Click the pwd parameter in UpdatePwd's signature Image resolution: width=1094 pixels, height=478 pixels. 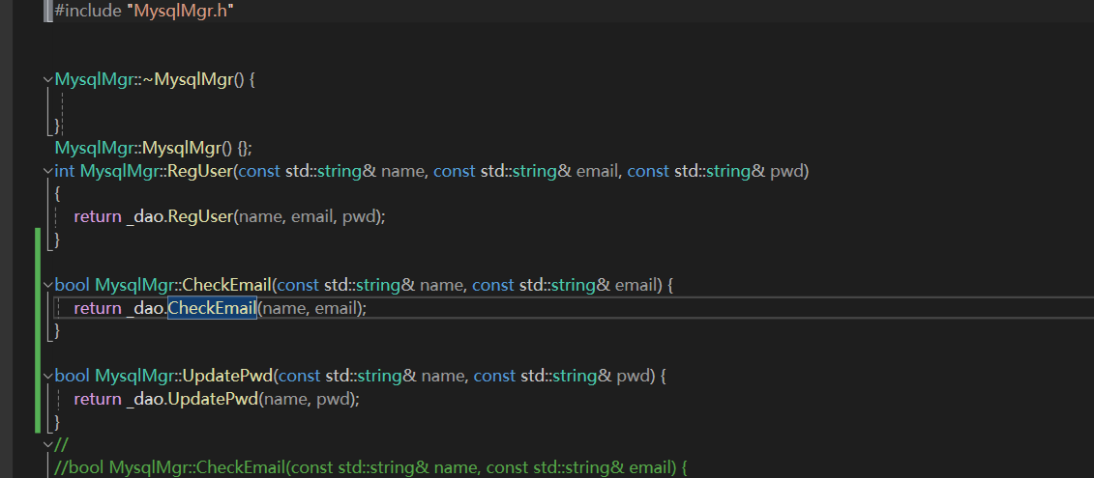pyautogui.click(x=633, y=377)
